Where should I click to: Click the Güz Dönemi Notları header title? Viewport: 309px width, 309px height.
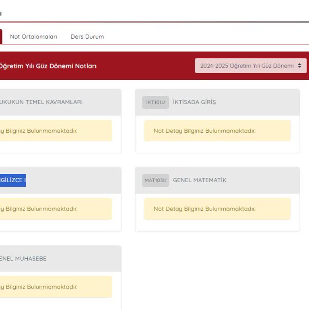click(47, 66)
